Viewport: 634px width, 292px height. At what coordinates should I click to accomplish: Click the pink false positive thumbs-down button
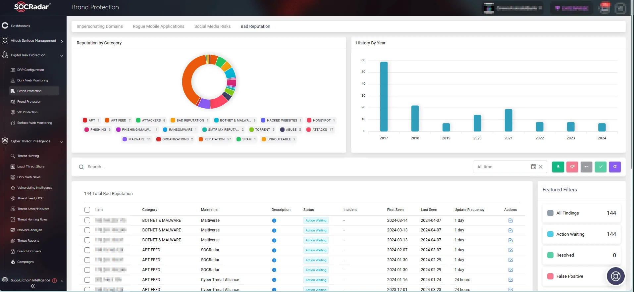click(572, 167)
